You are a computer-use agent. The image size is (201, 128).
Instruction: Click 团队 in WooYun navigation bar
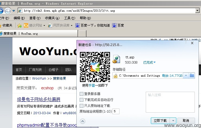68,70
